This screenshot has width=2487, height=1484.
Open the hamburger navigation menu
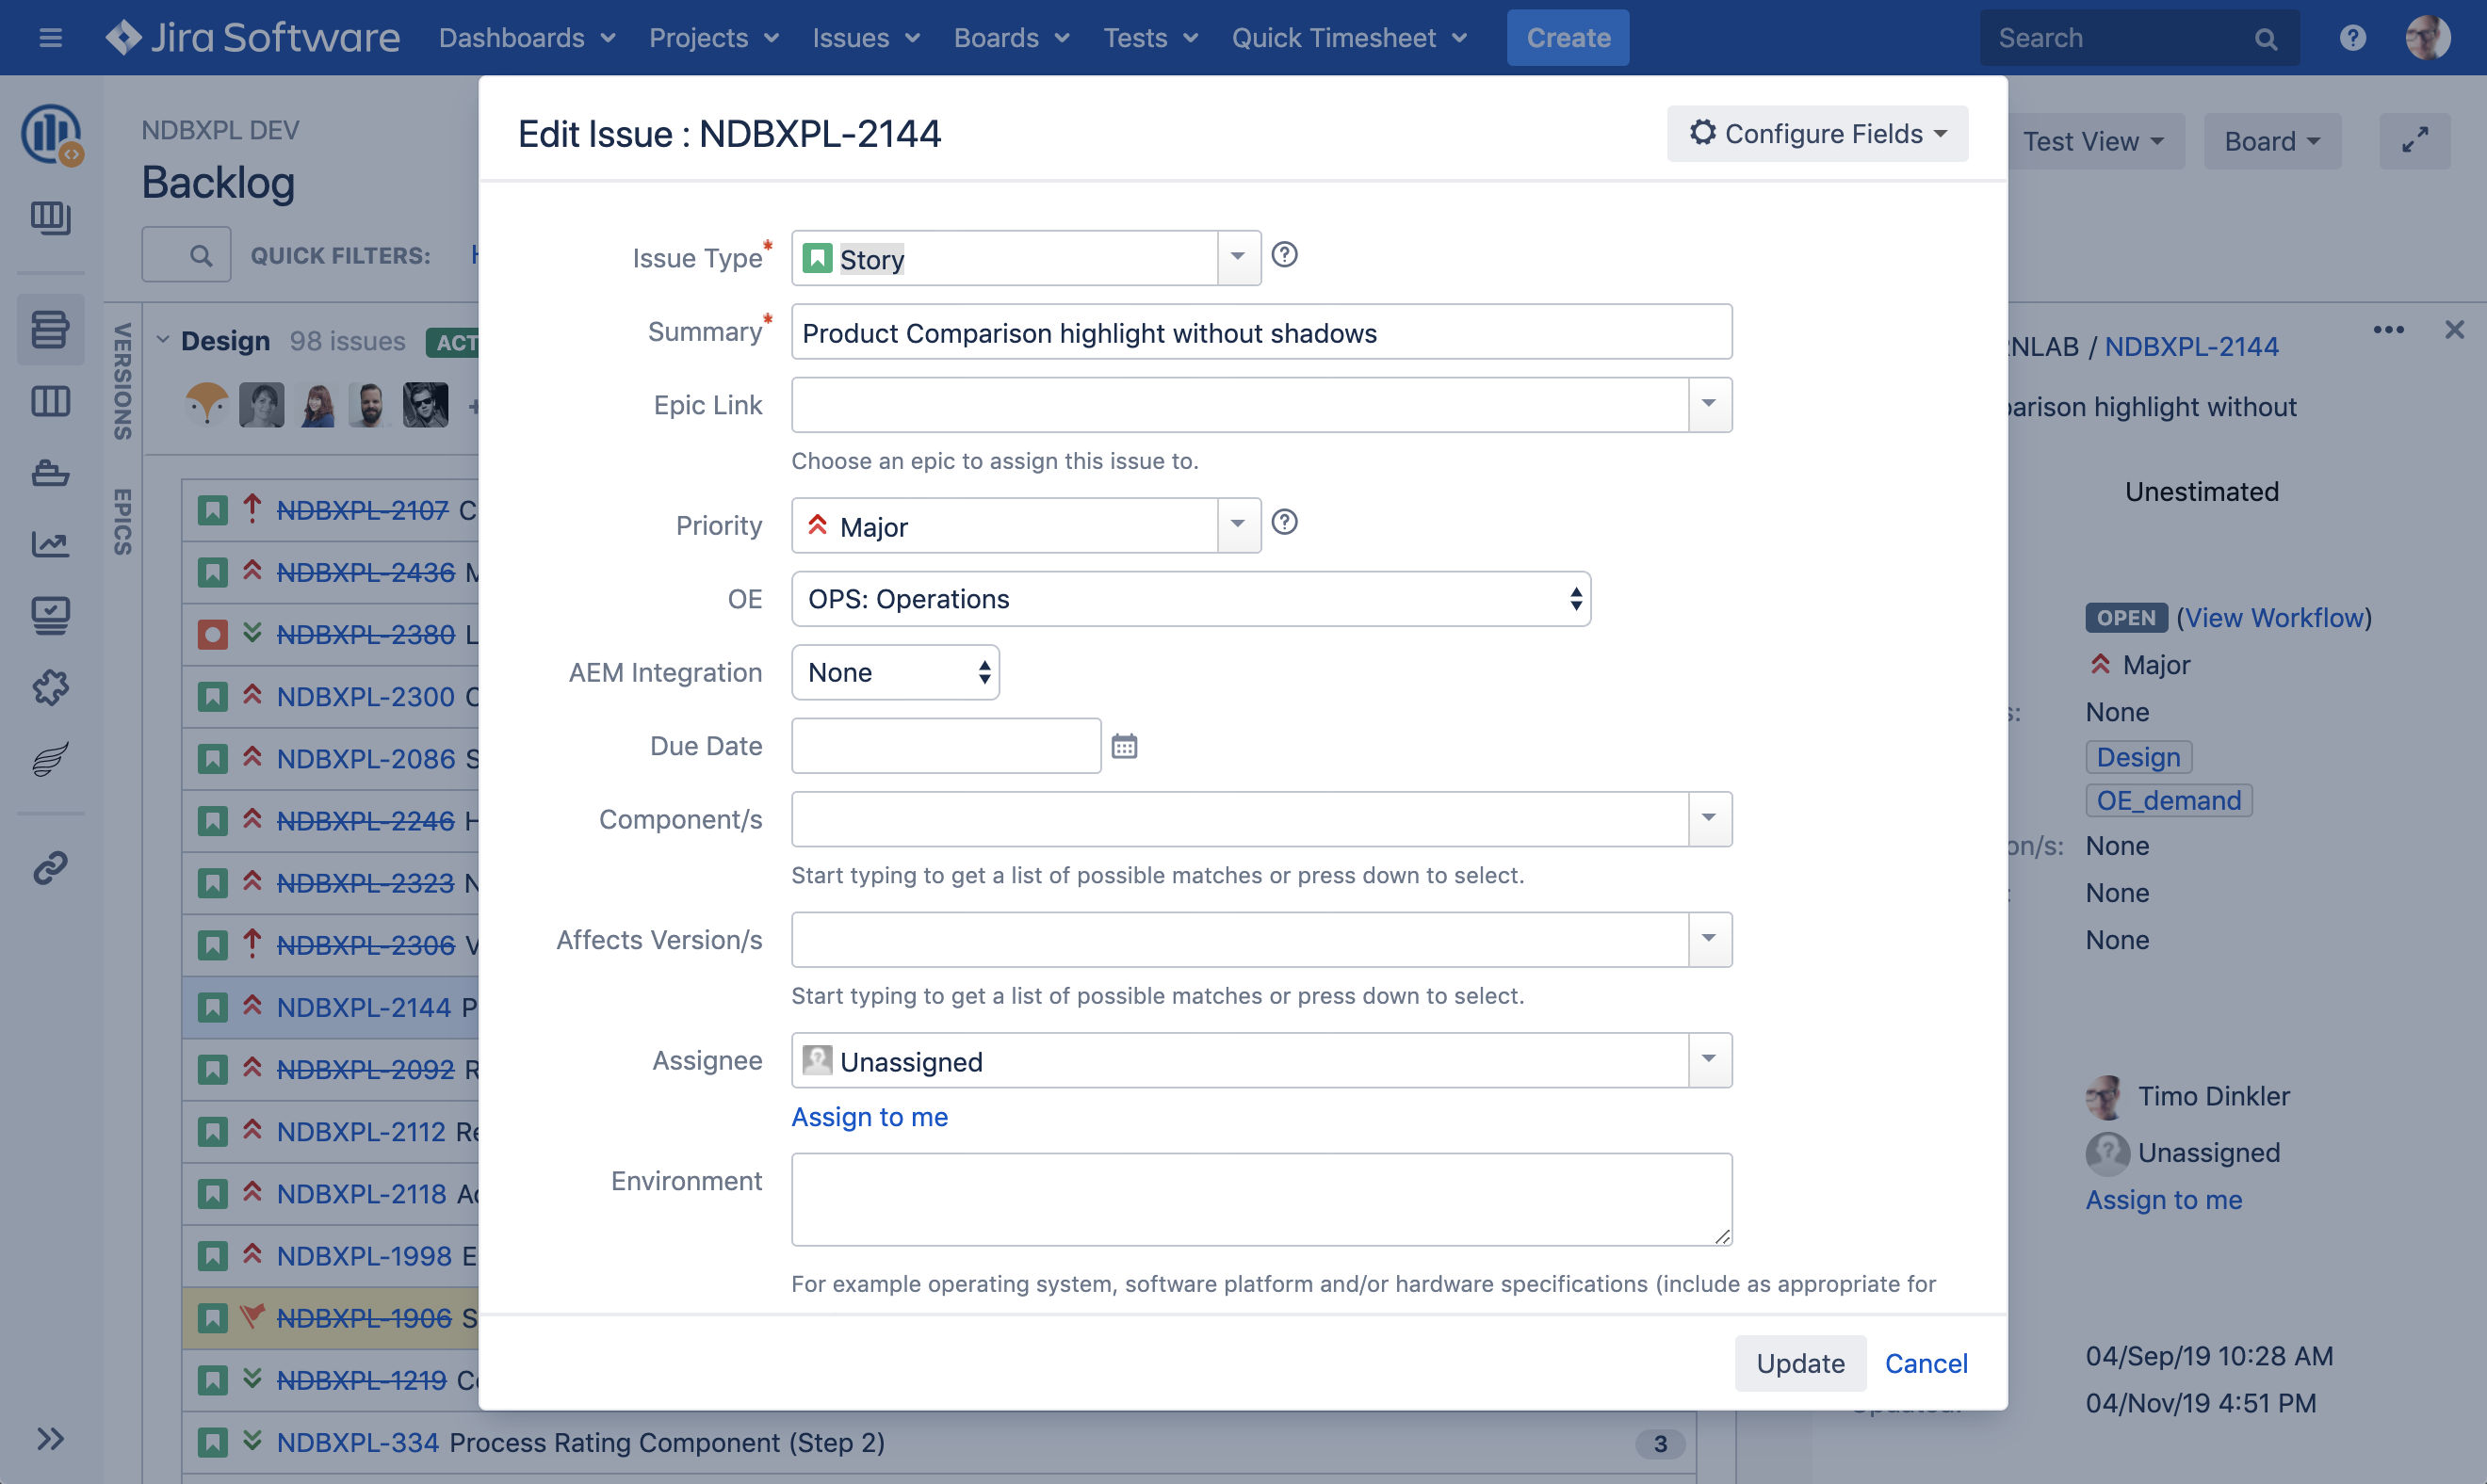50,38
